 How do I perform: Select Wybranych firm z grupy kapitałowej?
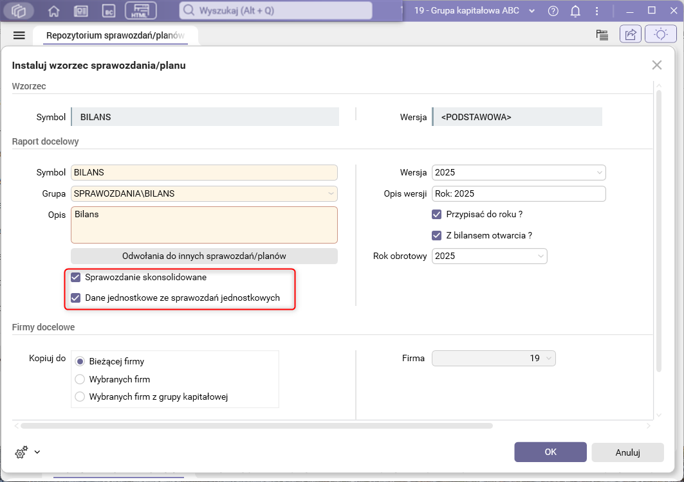pyautogui.click(x=80, y=397)
